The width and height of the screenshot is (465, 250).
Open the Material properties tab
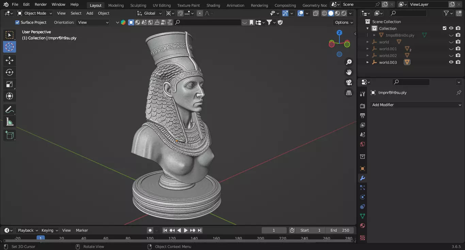[363, 226]
